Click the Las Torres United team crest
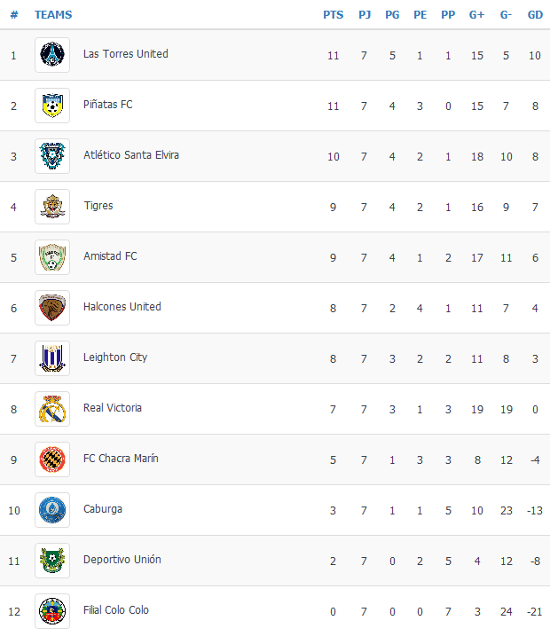The image size is (550, 636). click(52, 55)
